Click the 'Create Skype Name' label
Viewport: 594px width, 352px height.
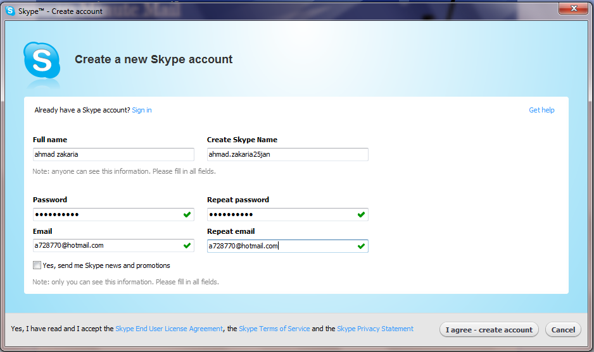(x=242, y=140)
